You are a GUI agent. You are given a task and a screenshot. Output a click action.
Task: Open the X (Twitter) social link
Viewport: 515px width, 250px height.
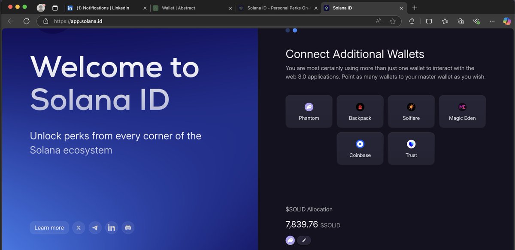point(79,228)
